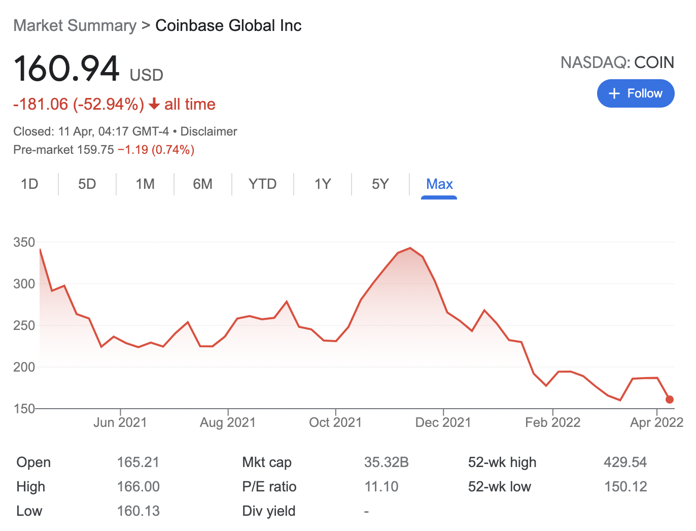Click the Coinbase Global Inc title link
Viewport: 696px width, 531px height.
coord(228,25)
